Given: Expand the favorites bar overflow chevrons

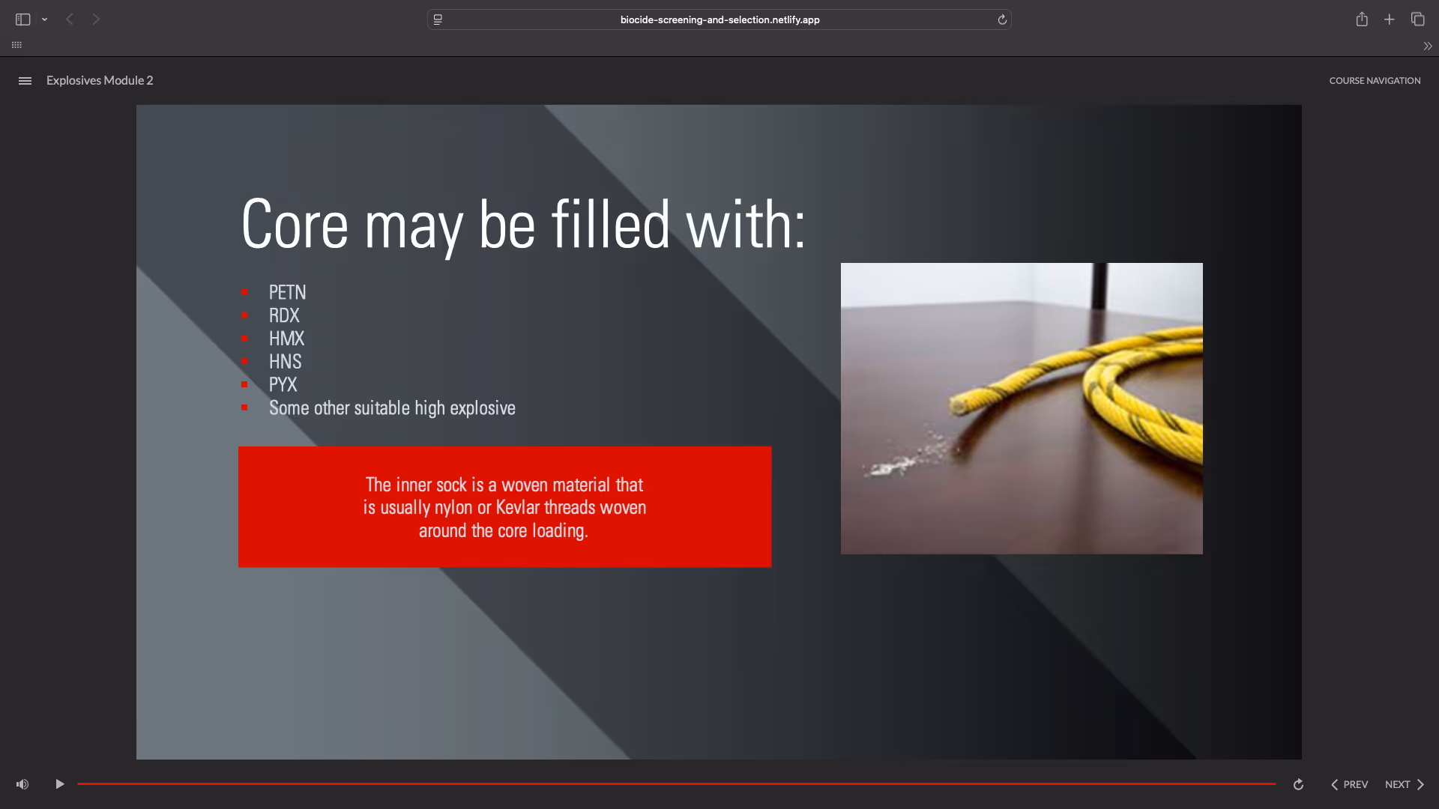Looking at the screenshot, I should pyautogui.click(x=1427, y=46).
